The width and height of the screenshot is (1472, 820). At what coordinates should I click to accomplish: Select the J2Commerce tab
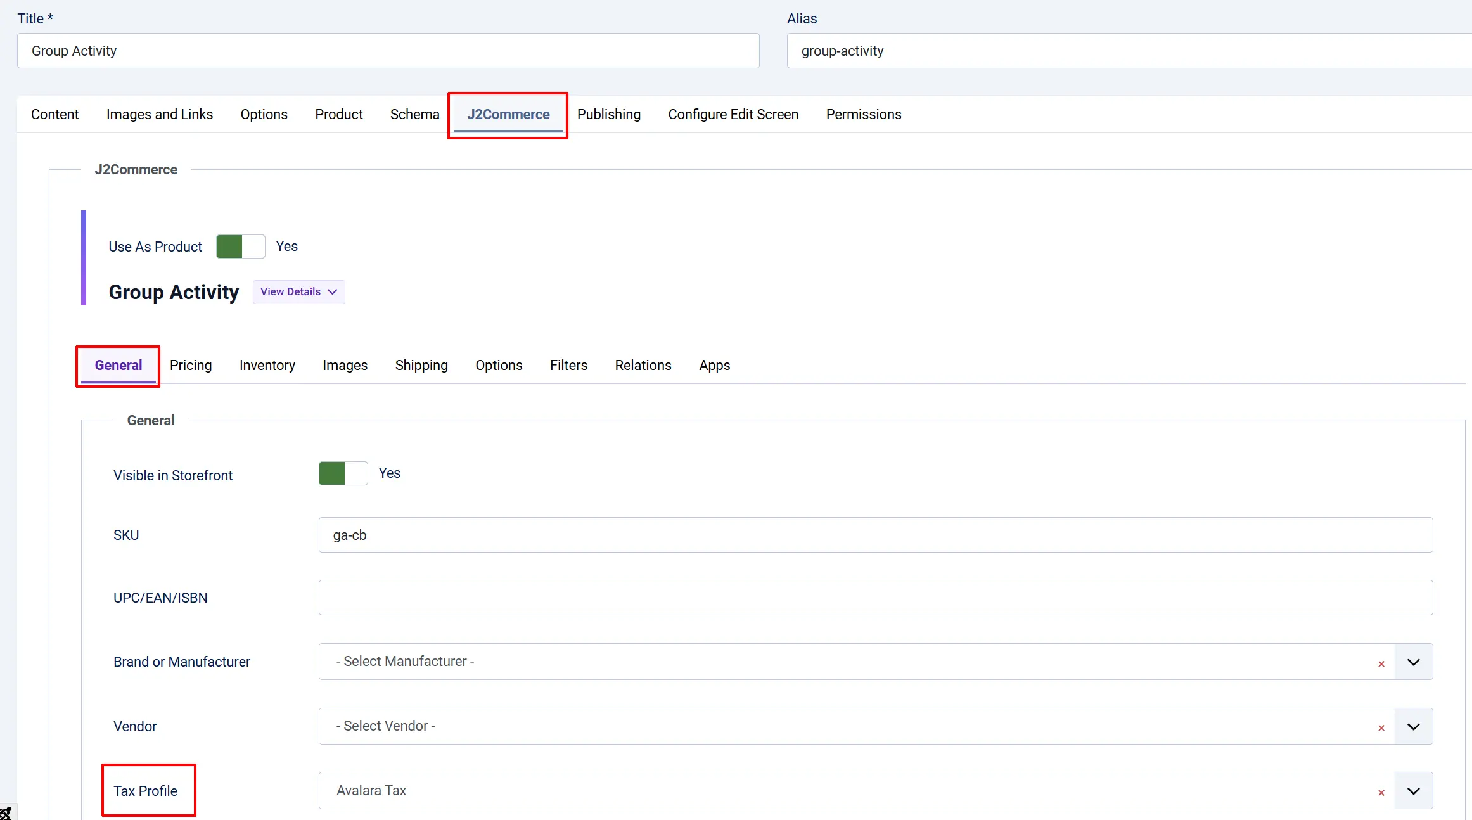(508, 114)
